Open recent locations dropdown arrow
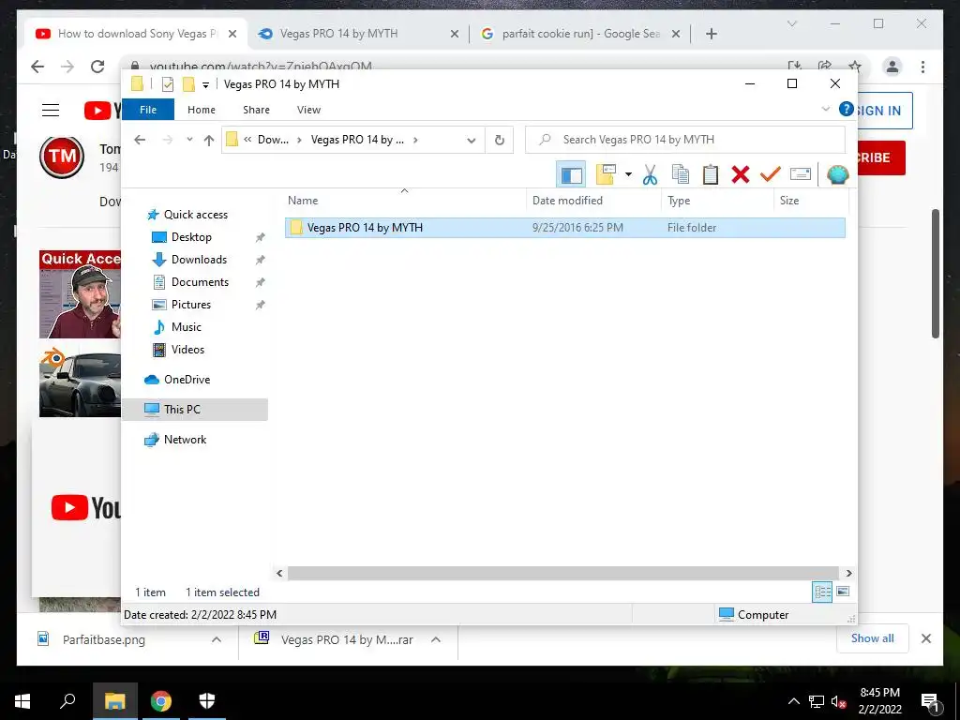This screenshot has width=960, height=720. [189, 140]
